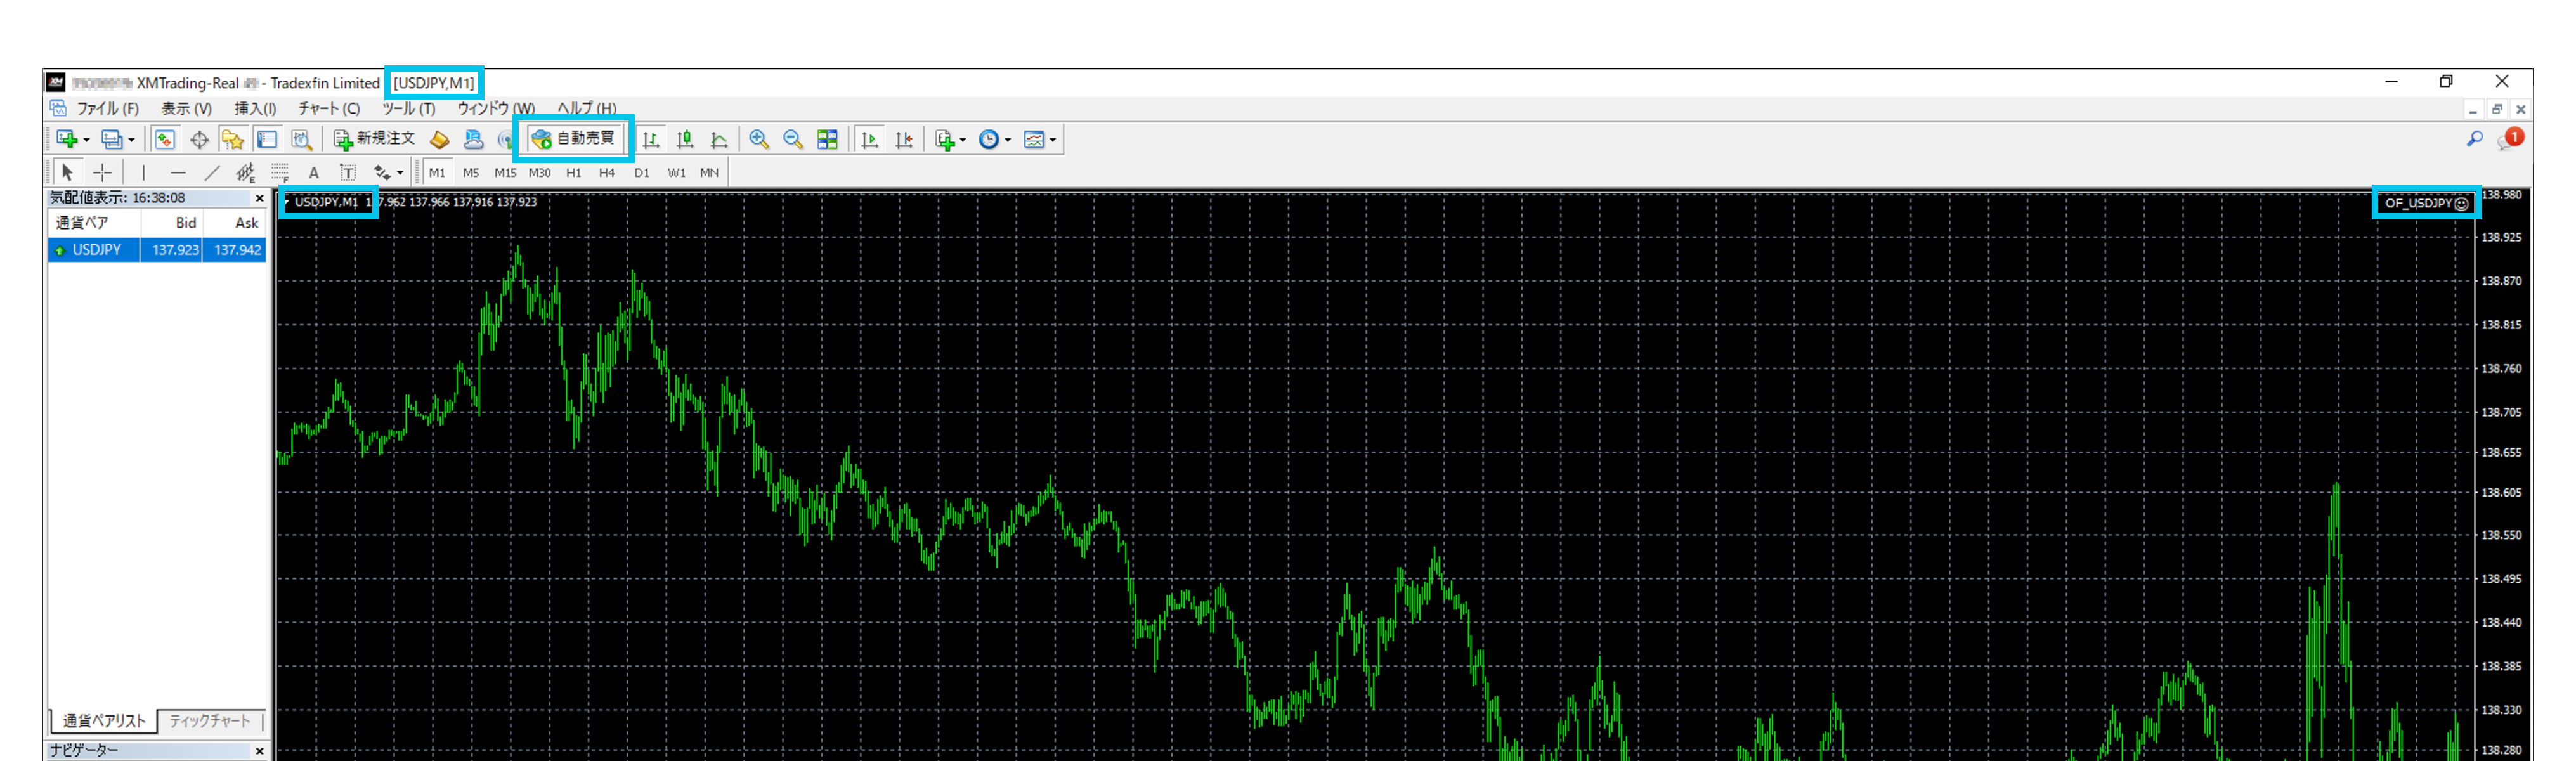The image size is (2576, 761).
Task: Click the 新規注文 new order button
Action: click(x=374, y=139)
